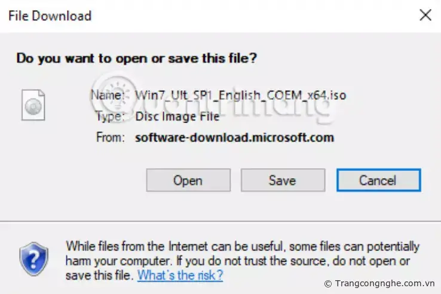Click the Trangcongnghe.com.vn watermark text
Viewport: 441px width, 294px height.
pos(385,283)
